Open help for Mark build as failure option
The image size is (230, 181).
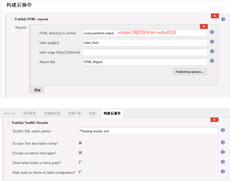coord(223,171)
